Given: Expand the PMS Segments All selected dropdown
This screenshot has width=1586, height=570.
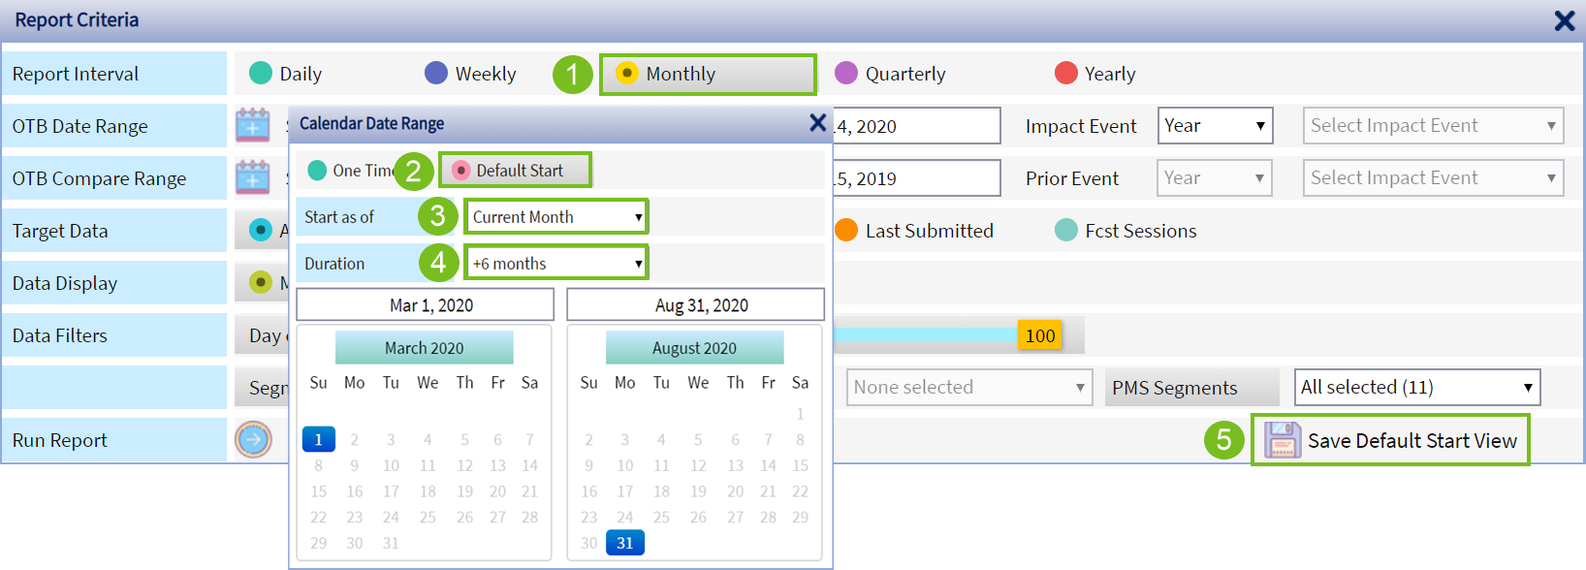Looking at the screenshot, I should point(1416,388).
